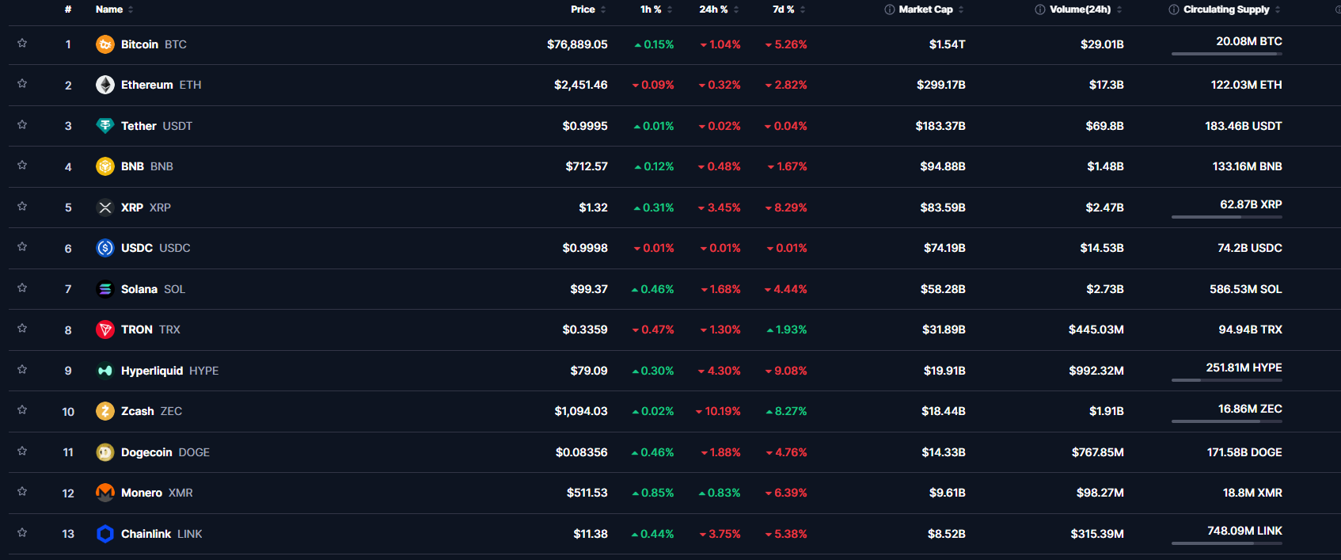
Task: Favorite BNB using its star
Action: pos(22,165)
